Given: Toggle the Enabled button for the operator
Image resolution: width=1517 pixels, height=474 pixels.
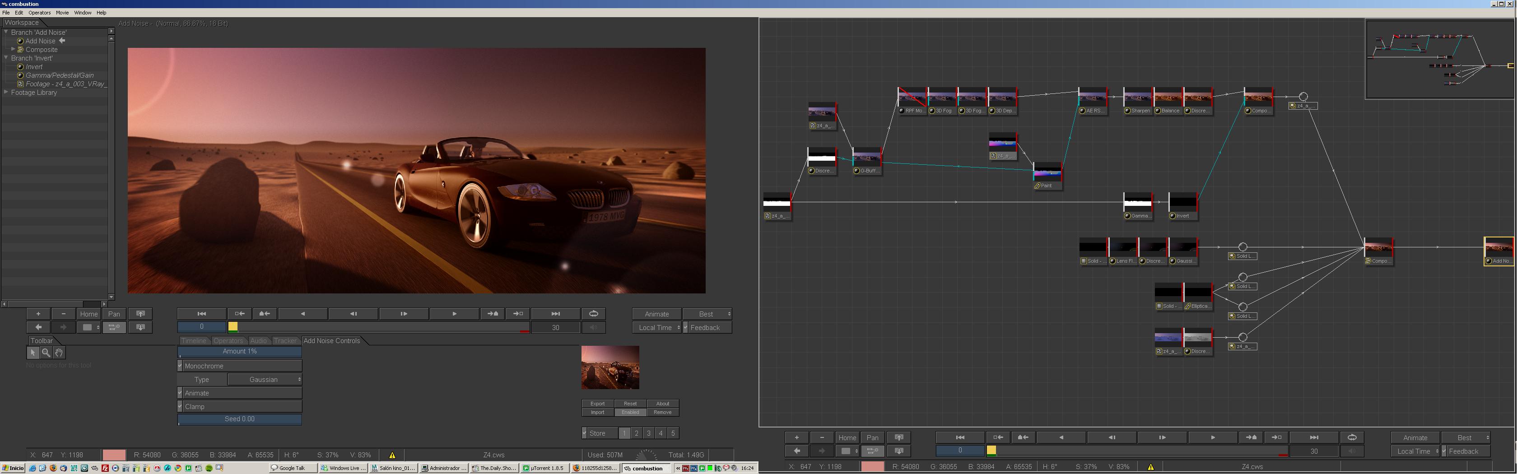Looking at the screenshot, I should pos(630,413).
